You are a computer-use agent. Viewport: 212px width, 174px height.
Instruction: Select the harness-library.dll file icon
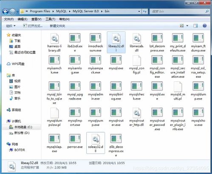coord(54,38)
